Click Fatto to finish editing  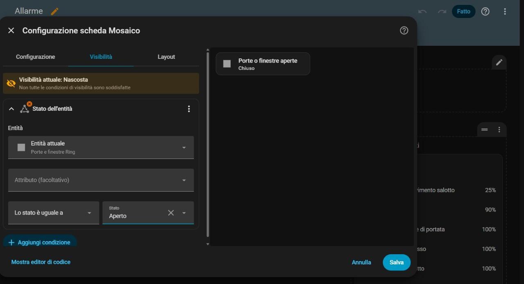click(x=463, y=11)
